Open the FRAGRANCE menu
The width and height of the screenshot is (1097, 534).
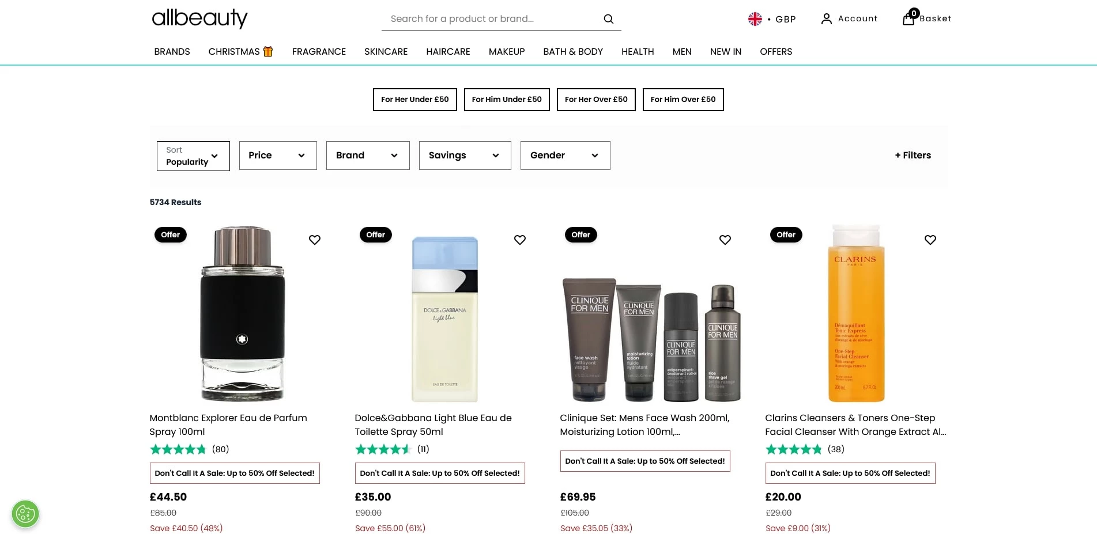(319, 52)
